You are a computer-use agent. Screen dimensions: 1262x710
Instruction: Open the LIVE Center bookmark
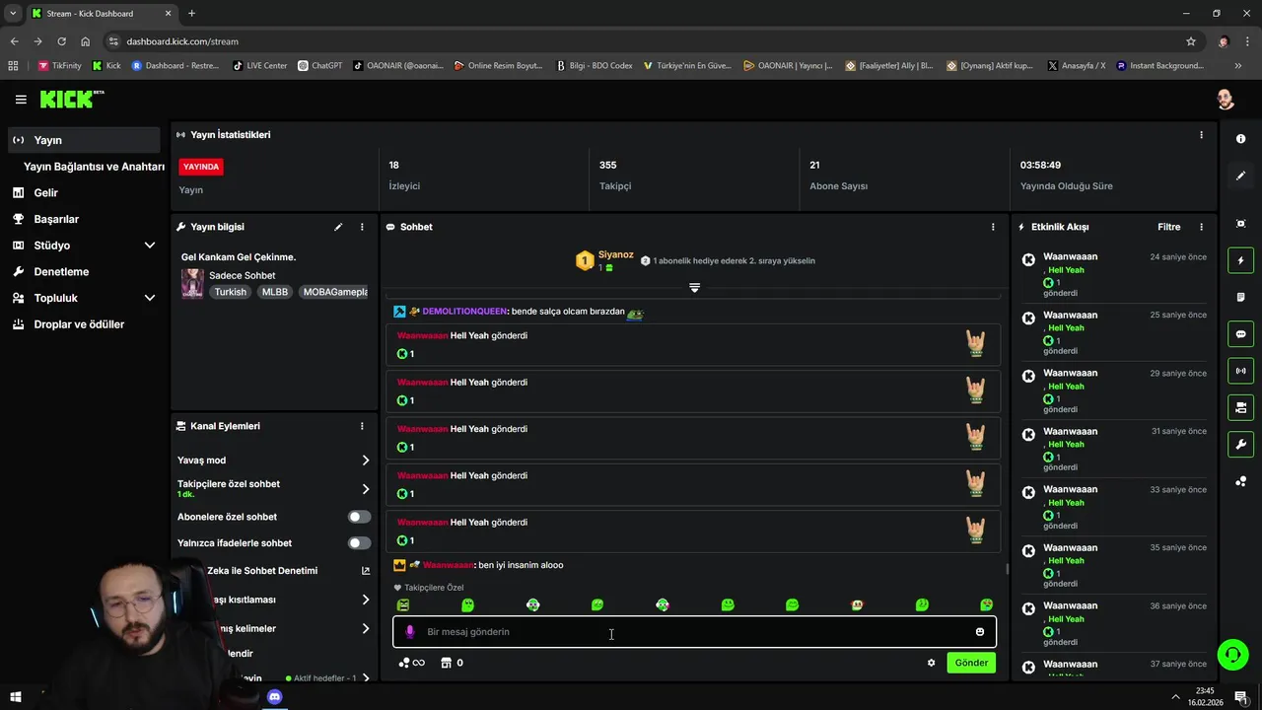tap(259, 66)
